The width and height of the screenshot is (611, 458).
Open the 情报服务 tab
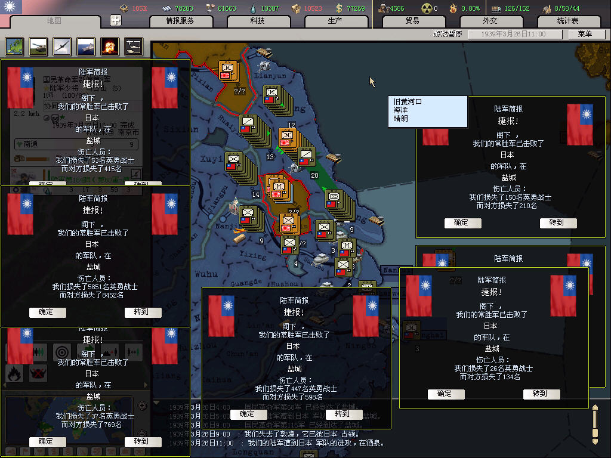pyautogui.click(x=180, y=21)
